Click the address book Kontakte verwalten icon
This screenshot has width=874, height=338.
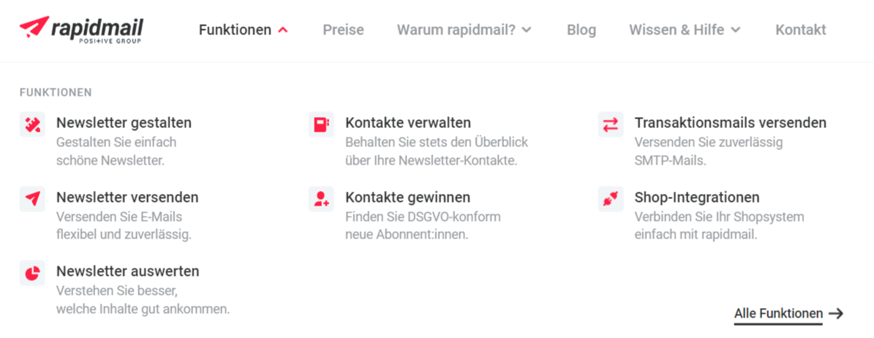(x=322, y=124)
